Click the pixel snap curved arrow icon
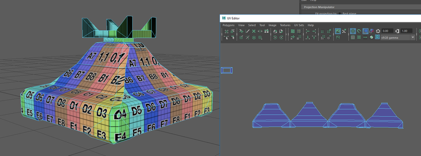The image size is (421, 156). click(x=359, y=32)
